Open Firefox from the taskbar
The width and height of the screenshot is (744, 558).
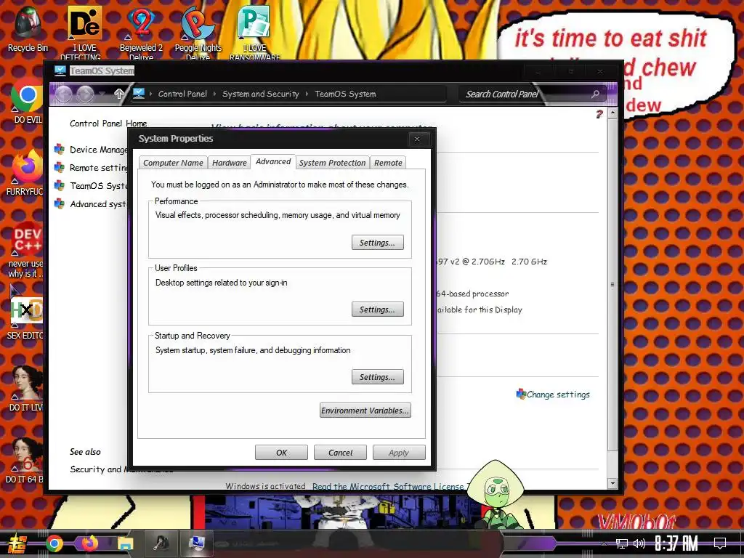pyautogui.click(x=89, y=543)
